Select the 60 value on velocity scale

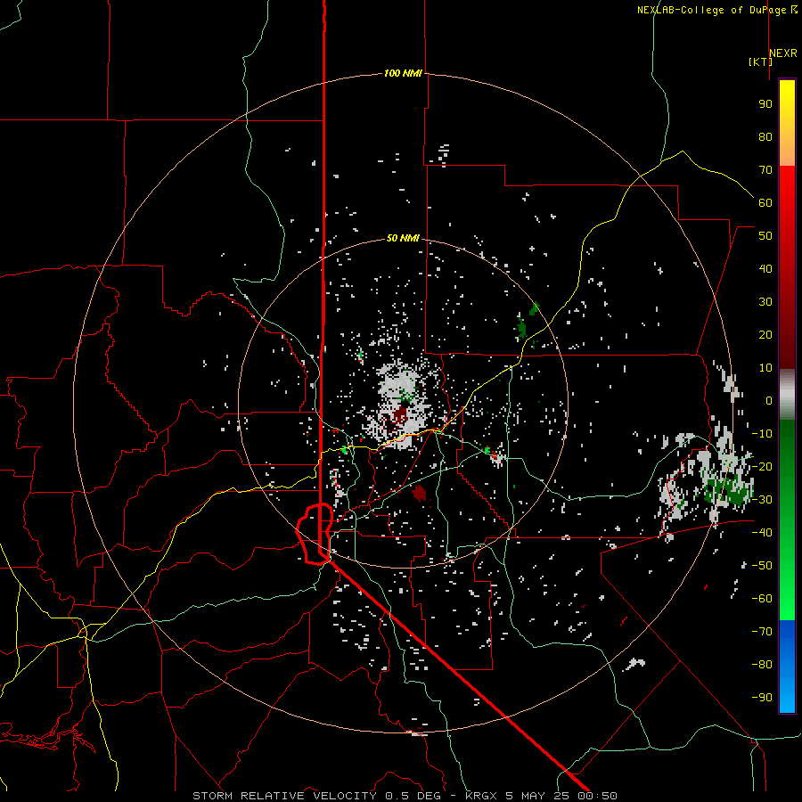[x=765, y=202]
